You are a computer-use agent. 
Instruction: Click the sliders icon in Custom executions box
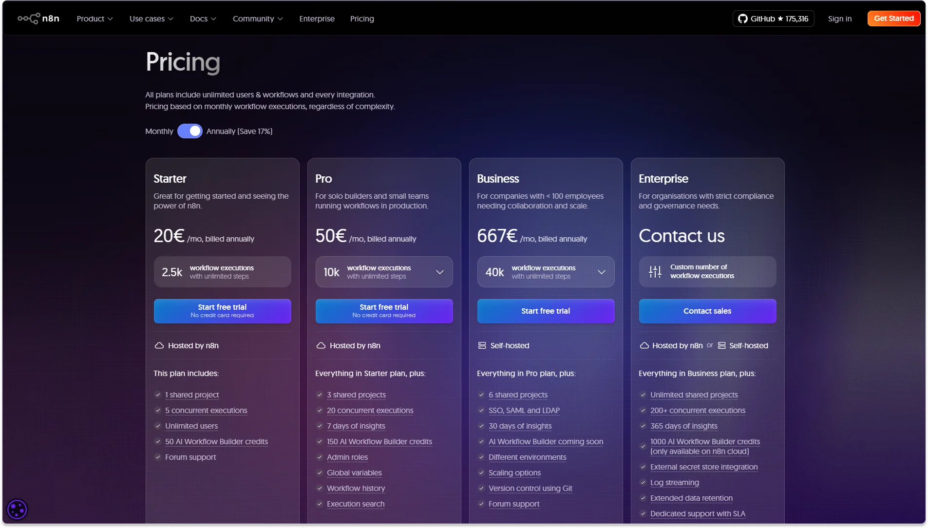[655, 272]
